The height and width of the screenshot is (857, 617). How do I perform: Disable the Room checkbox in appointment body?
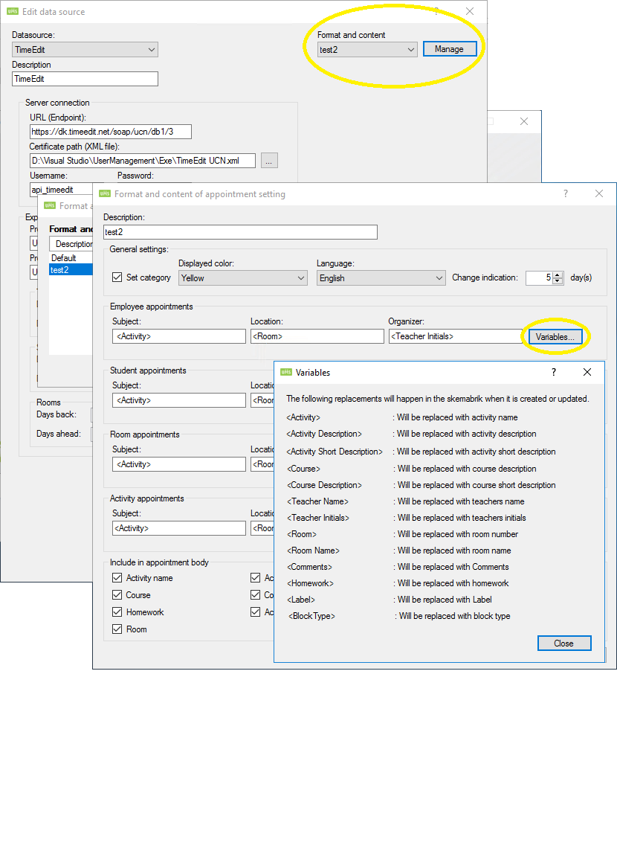pyautogui.click(x=117, y=629)
